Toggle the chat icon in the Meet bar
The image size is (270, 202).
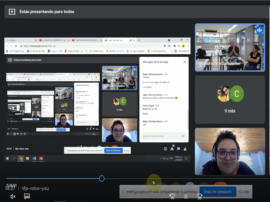click(179, 149)
